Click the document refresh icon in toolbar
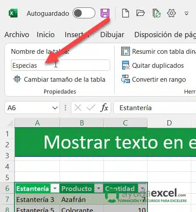 (157, 13)
